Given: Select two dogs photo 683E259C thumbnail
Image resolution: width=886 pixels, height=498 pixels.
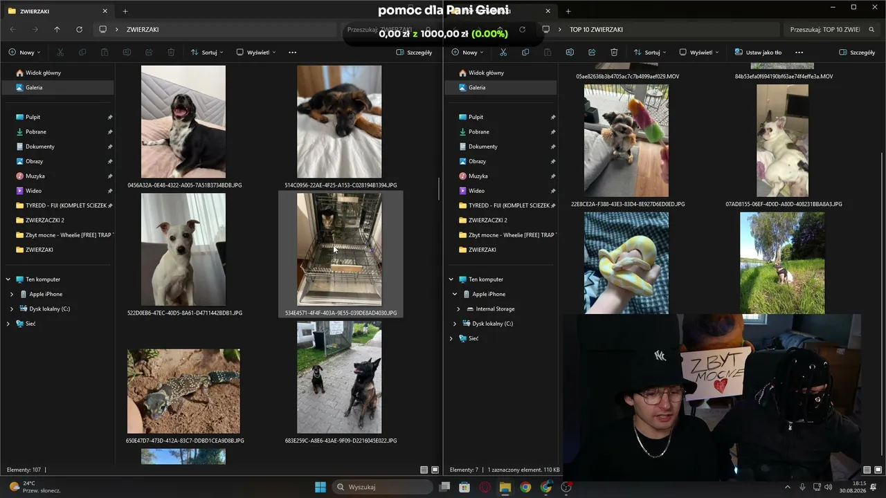Looking at the screenshot, I should tap(339, 377).
